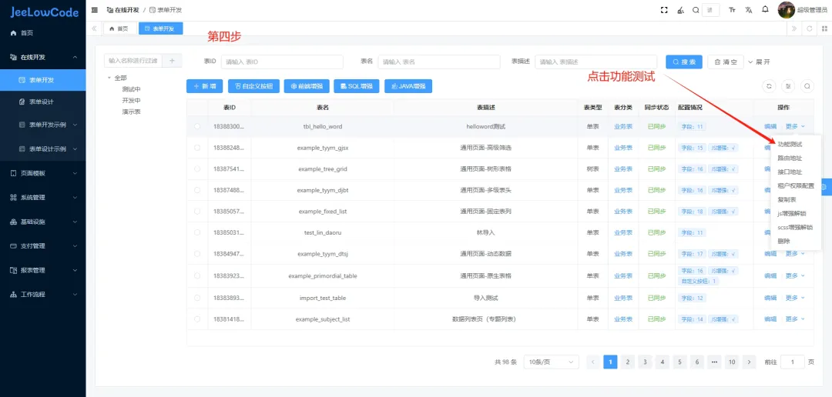Image resolution: width=832 pixels, height=397 pixels.
Task: Click 编辑 link in tbl_hello_word row
Action: 770,127
